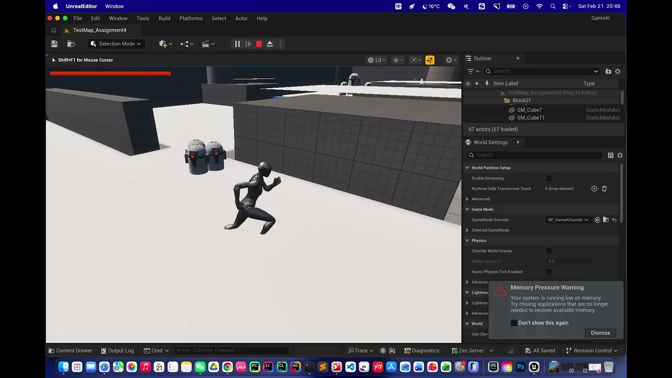Open the viewport Show eye menu
Viewport: 672px width, 378px height.
click(x=398, y=60)
